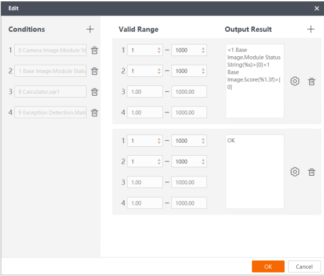Decrease first group row 2 minimum value
The image size is (324, 276).
click(x=159, y=73)
